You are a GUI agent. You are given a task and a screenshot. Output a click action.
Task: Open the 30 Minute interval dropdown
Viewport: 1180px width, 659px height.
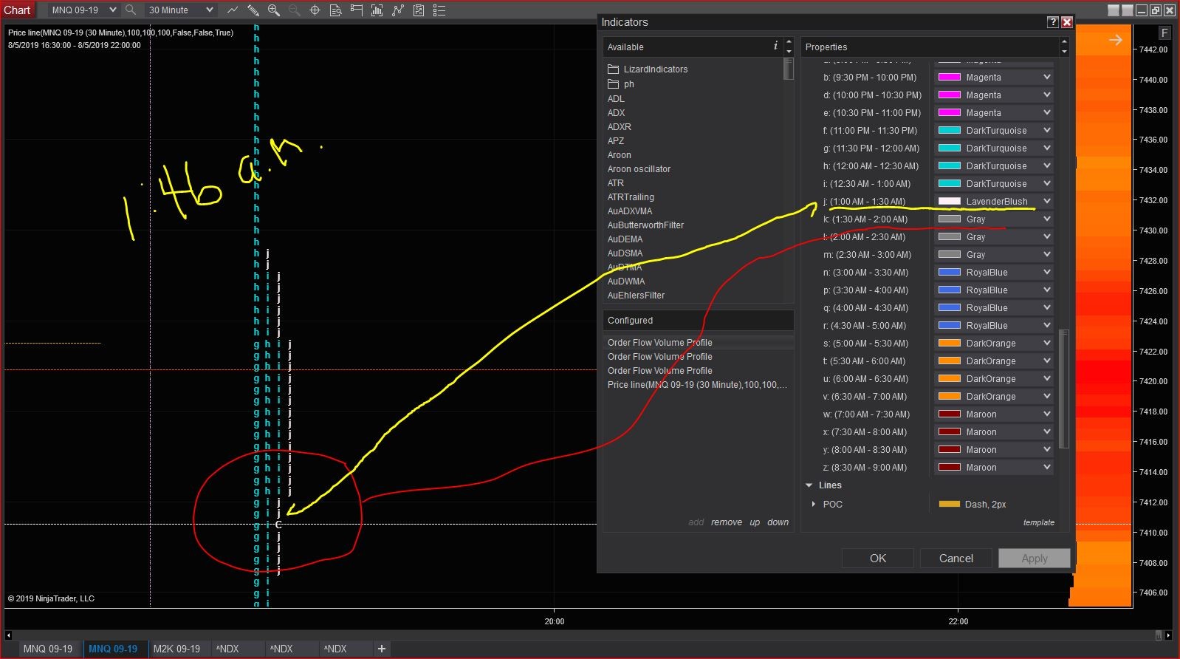(180, 10)
